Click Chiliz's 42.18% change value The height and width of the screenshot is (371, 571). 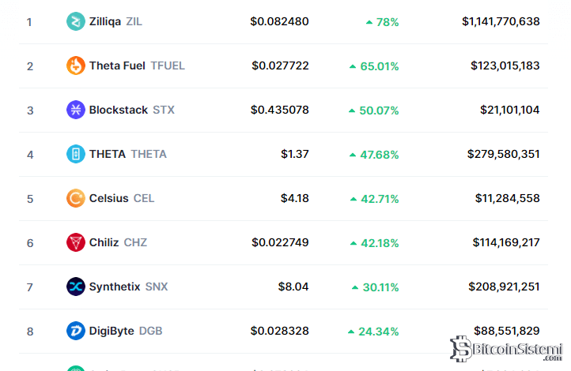tap(374, 243)
